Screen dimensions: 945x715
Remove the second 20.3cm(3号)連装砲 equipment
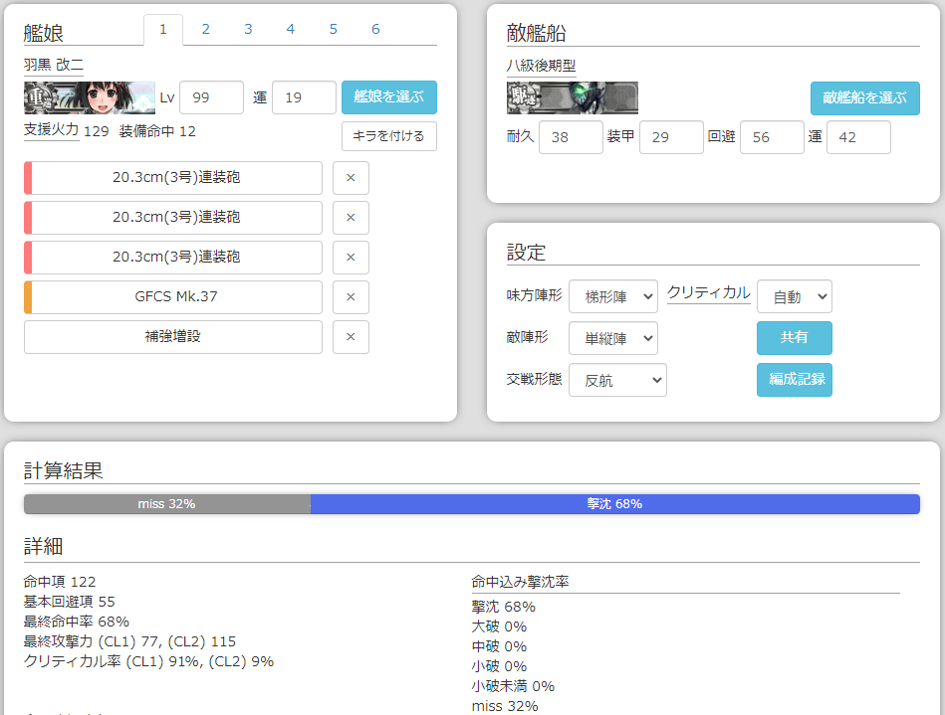pos(351,217)
